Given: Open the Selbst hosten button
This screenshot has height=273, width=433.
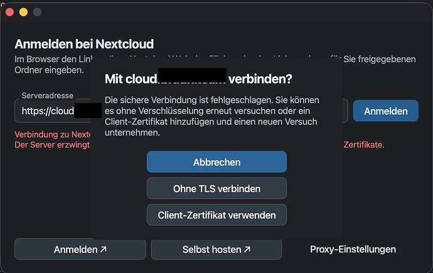Looking at the screenshot, I should (216, 249).
